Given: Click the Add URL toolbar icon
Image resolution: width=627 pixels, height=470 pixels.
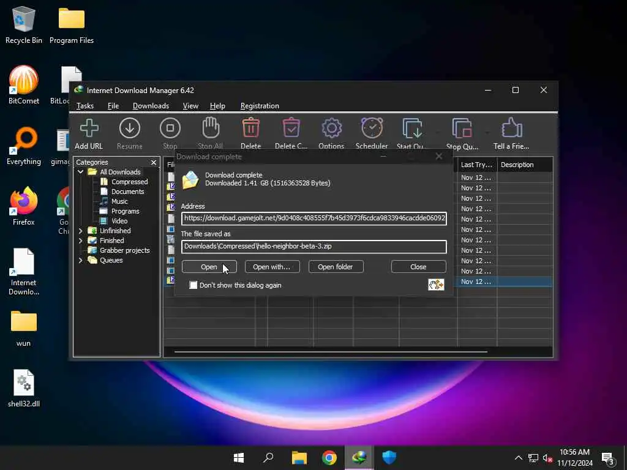Looking at the screenshot, I should tap(89, 129).
